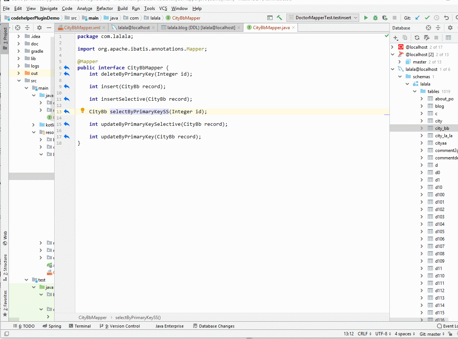458x339 pixels.
Task: Collapse the src folder
Action: click(x=18, y=80)
